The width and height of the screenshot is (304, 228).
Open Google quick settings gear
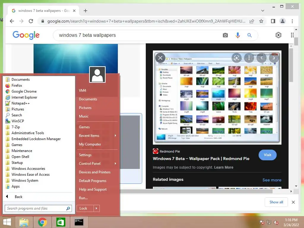(x=278, y=35)
